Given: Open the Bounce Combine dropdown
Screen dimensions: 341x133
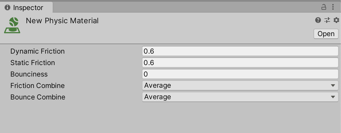Looking at the screenshot, I should (240, 97).
